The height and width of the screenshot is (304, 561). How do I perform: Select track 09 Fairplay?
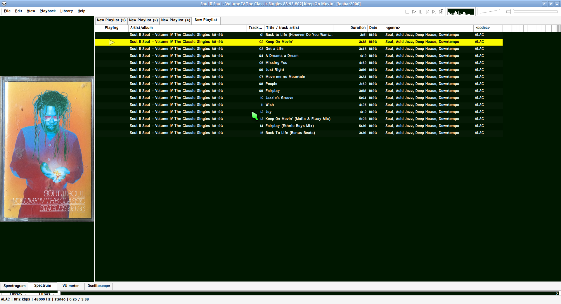point(299,91)
